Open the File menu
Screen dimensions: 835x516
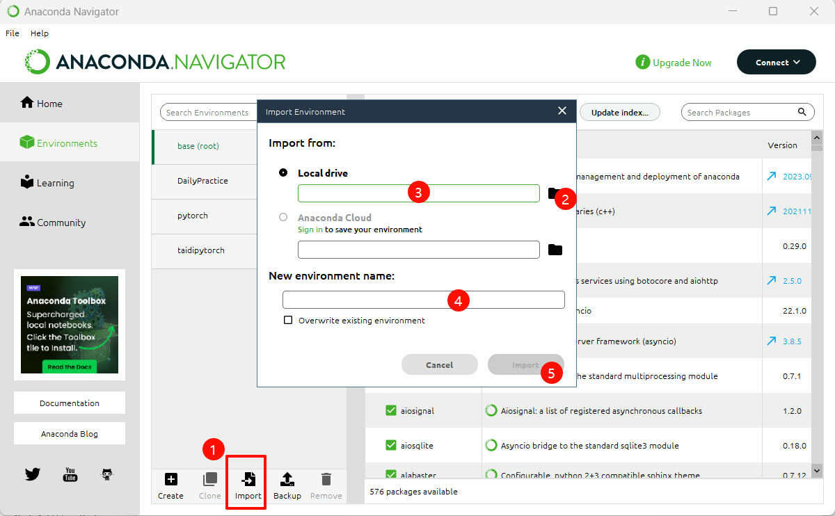pyautogui.click(x=13, y=33)
